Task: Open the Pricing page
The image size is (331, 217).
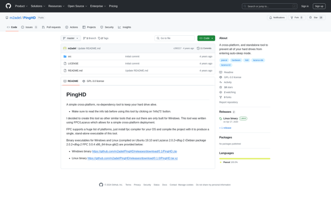Action: [x=113, y=6]
